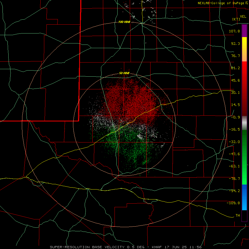Click the TH threshold label

point(238,216)
